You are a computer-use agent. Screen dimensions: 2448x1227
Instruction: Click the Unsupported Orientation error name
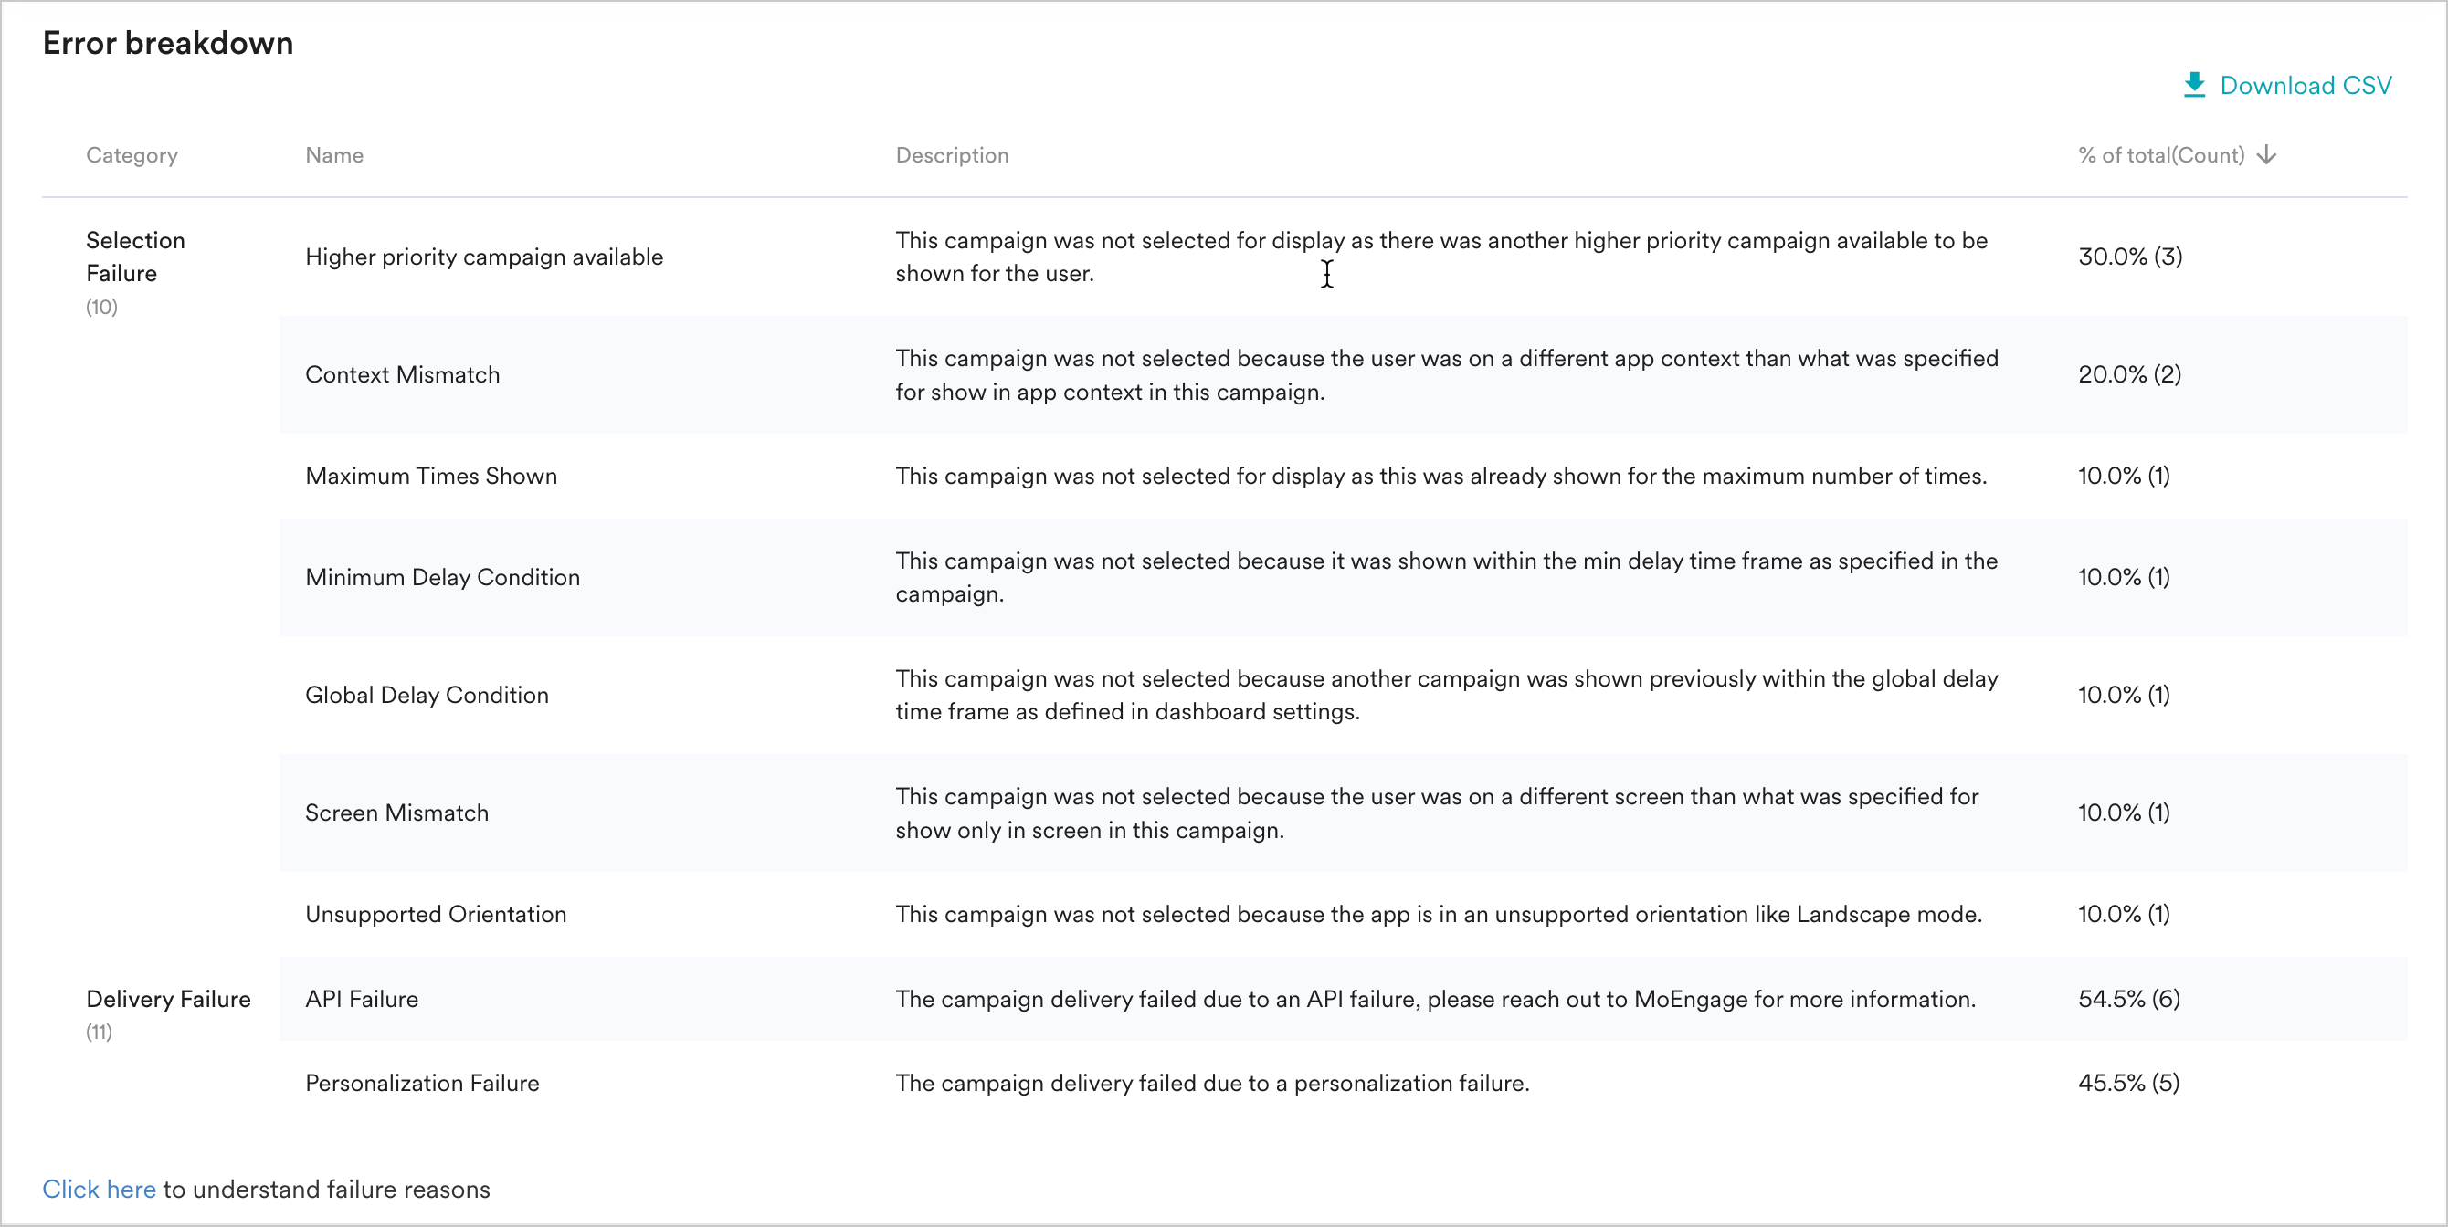(x=435, y=914)
